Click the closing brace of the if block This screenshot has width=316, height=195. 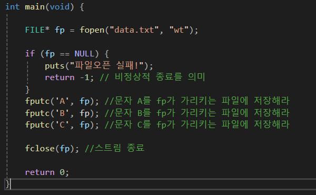27,90
